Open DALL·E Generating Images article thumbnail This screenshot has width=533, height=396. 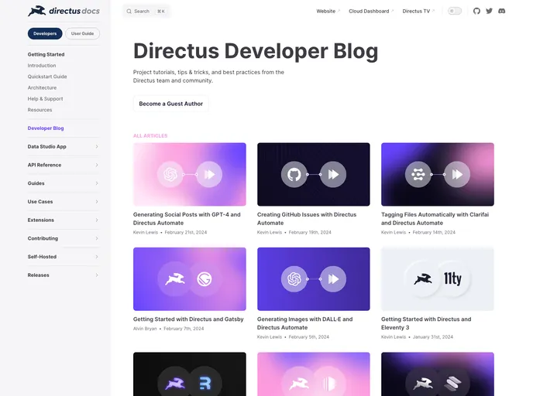pyautogui.click(x=314, y=279)
